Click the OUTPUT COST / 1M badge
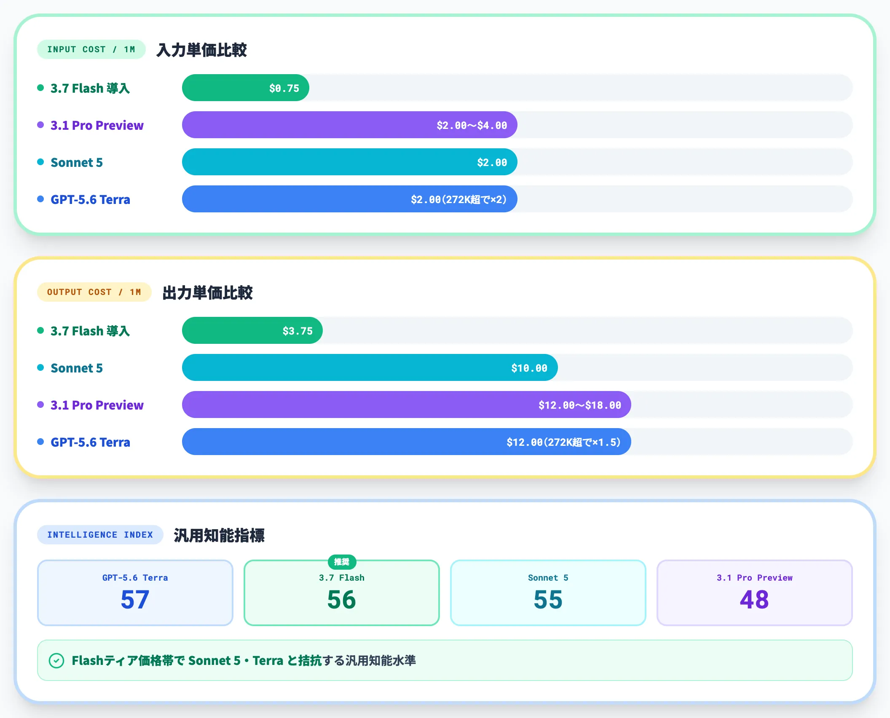890x718 pixels. point(94,292)
